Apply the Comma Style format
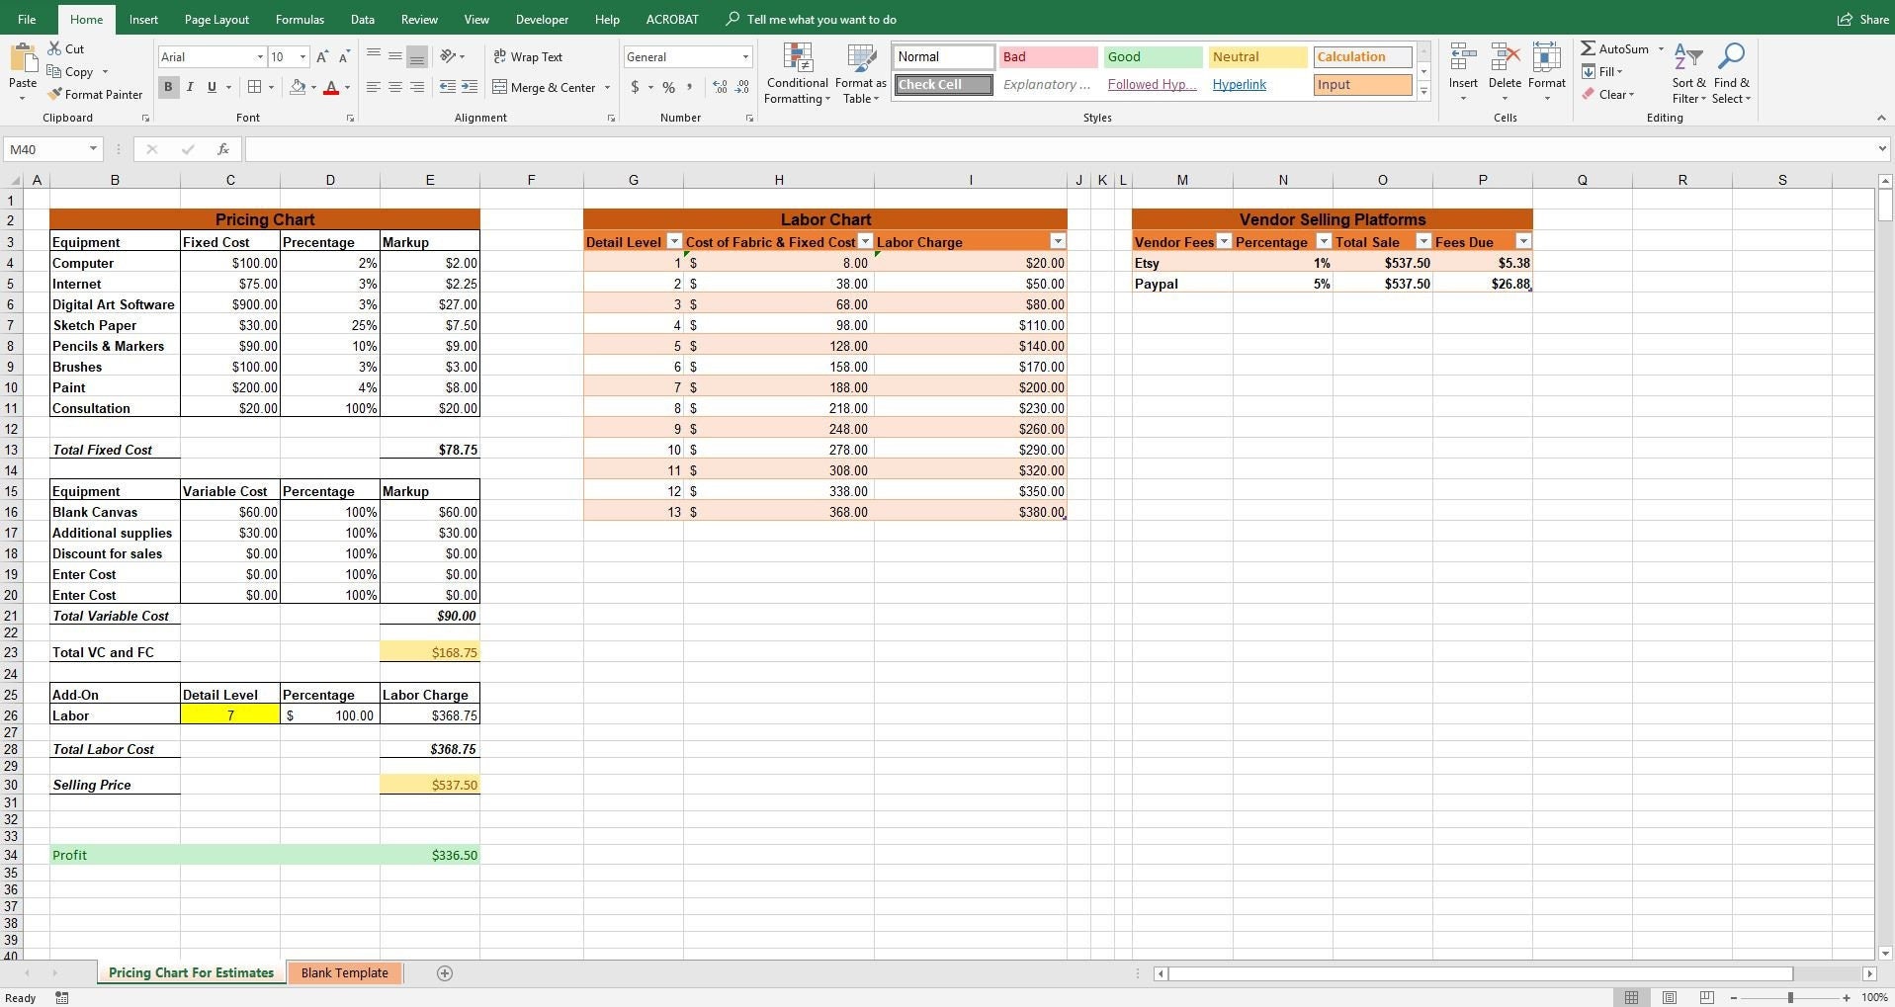The image size is (1895, 1007). tap(689, 87)
